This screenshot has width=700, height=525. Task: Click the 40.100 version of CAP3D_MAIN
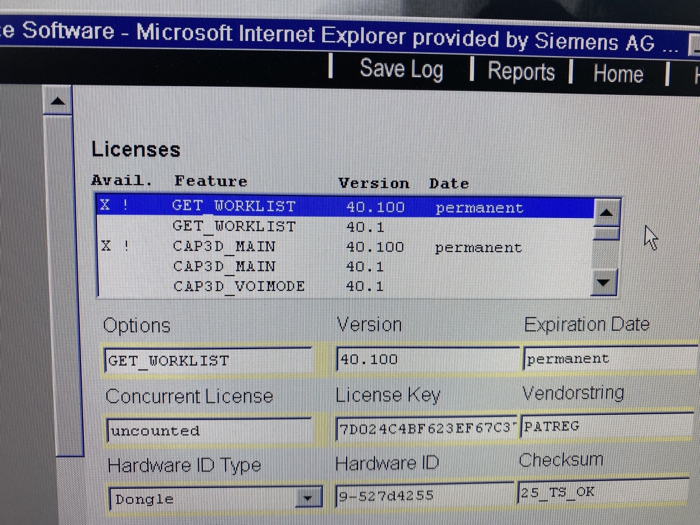point(375,247)
